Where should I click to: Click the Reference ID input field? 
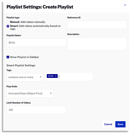coord(97,25)
